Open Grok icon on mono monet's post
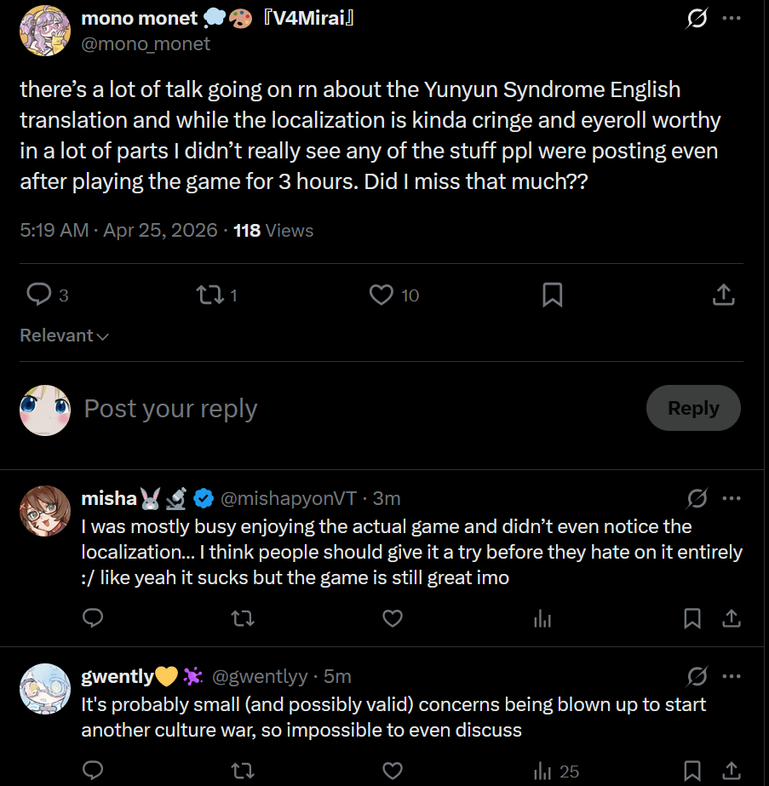The image size is (769, 786). 697,18
